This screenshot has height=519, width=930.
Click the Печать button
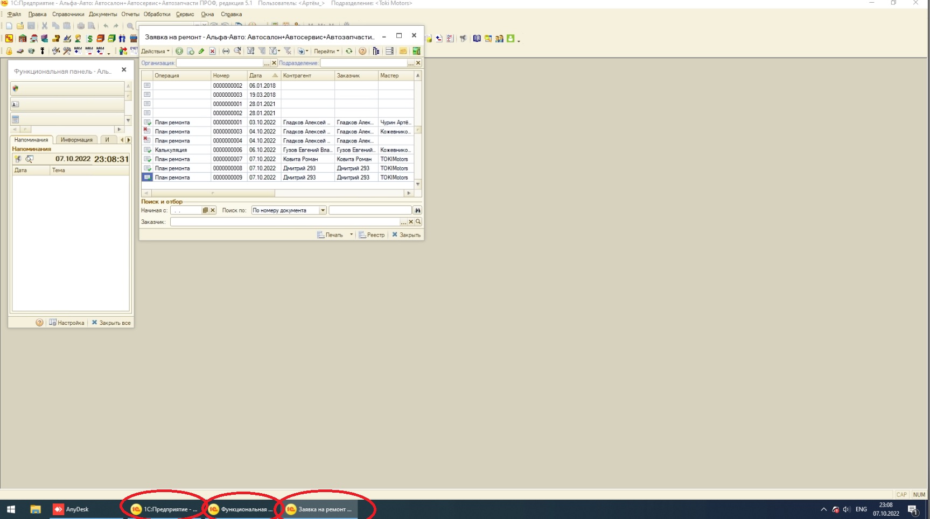[330, 234]
